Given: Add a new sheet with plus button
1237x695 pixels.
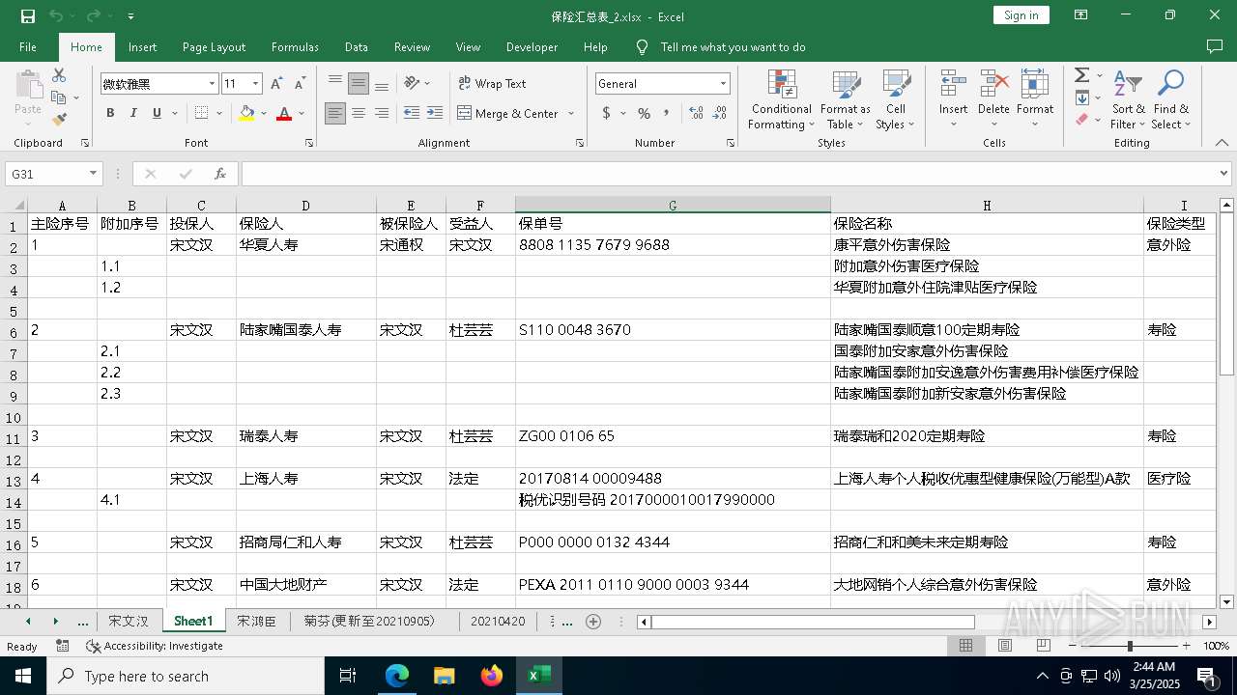Looking at the screenshot, I should [593, 621].
